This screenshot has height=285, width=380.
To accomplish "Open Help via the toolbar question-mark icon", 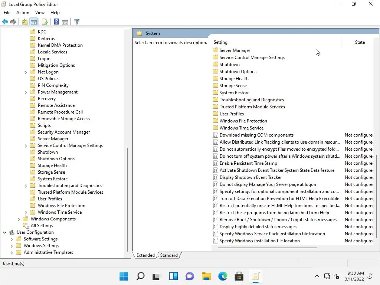I will (x=56, y=22).
